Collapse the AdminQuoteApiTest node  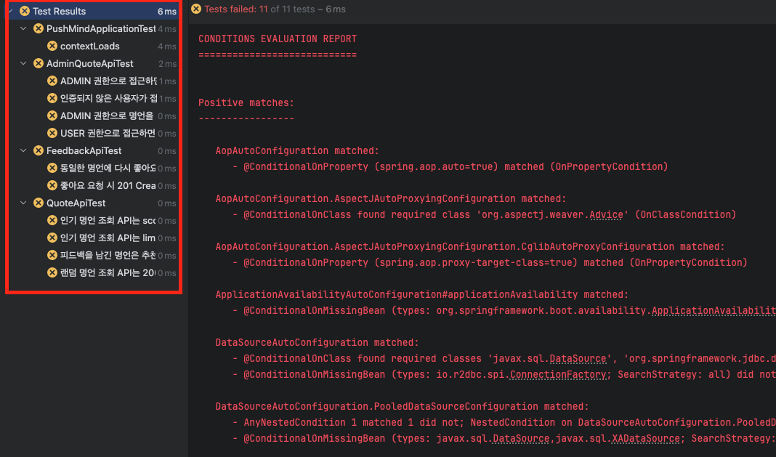pos(23,63)
